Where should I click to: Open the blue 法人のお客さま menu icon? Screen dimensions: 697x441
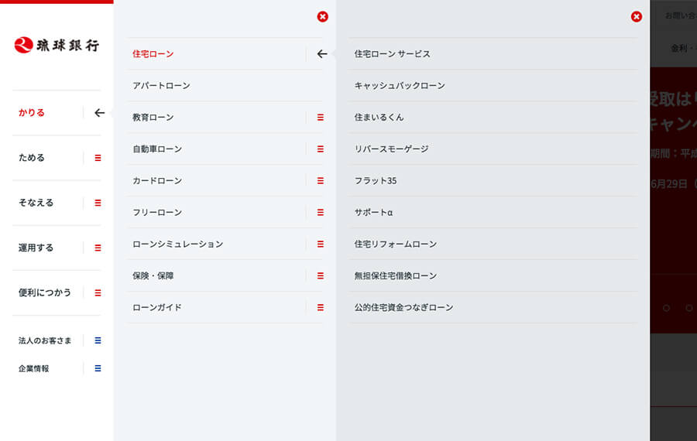pyautogui.click(x=98, y=340)
